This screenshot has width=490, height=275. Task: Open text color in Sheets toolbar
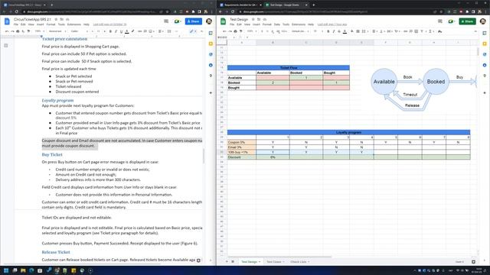coord(345,31)
